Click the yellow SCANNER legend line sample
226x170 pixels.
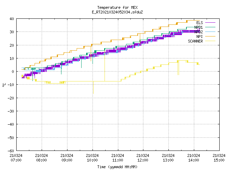pyautogui.click(x=210, y=41)
